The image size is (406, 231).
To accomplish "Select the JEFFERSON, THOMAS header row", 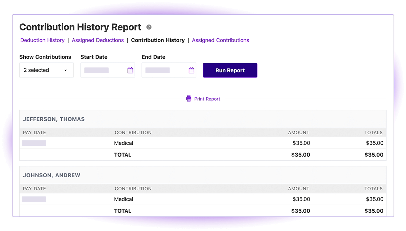I will [x=203, y=119].
